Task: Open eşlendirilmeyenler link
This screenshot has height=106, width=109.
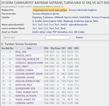Action: (78, 25)
